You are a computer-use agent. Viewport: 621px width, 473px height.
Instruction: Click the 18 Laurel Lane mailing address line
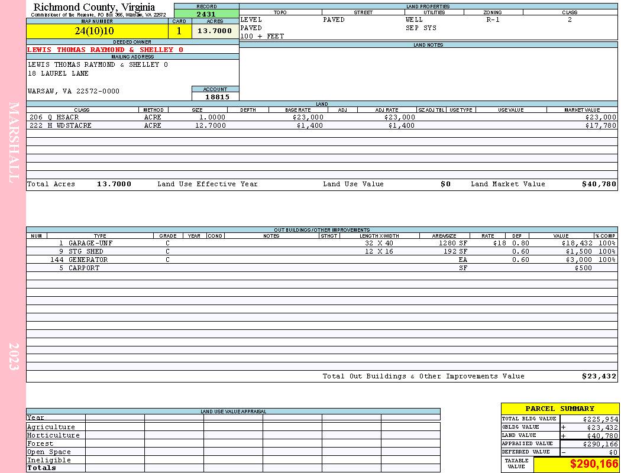[x=58, y=74]
